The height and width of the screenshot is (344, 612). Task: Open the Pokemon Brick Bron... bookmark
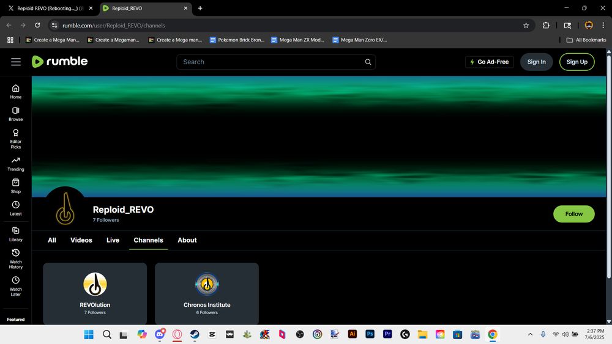coord(237,40)
